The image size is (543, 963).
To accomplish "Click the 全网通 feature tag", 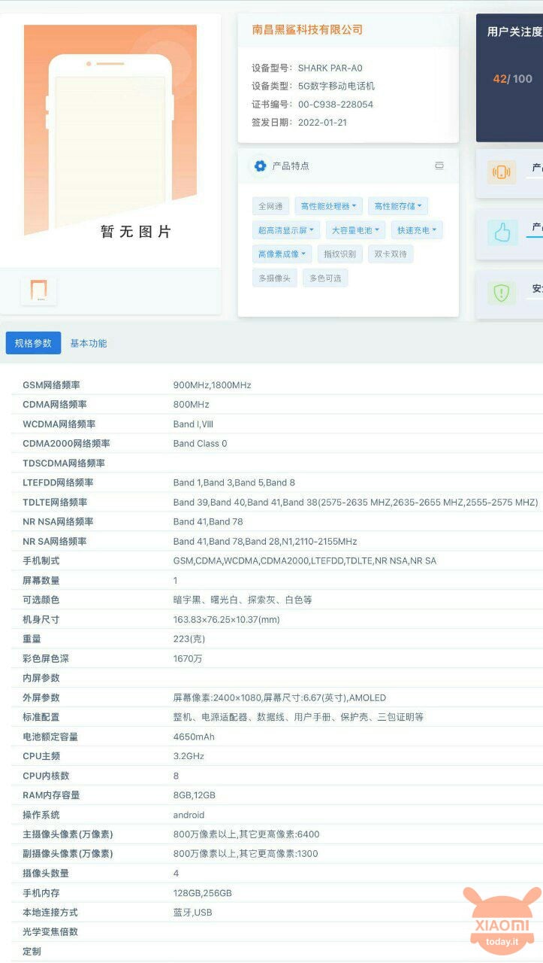I will tap(270, 206).
